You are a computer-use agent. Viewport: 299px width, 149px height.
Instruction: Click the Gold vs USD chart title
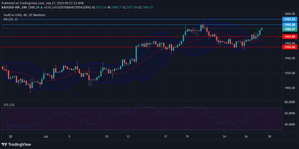click(24, 15)
